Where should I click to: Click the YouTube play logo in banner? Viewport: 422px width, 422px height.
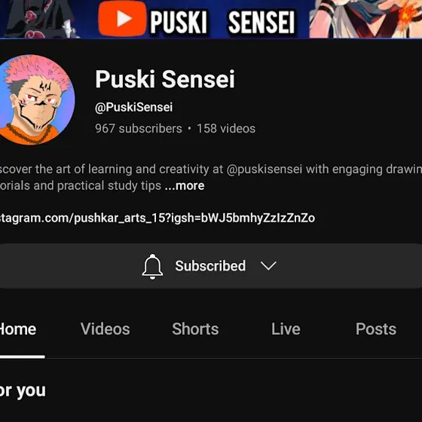point(122,18)
